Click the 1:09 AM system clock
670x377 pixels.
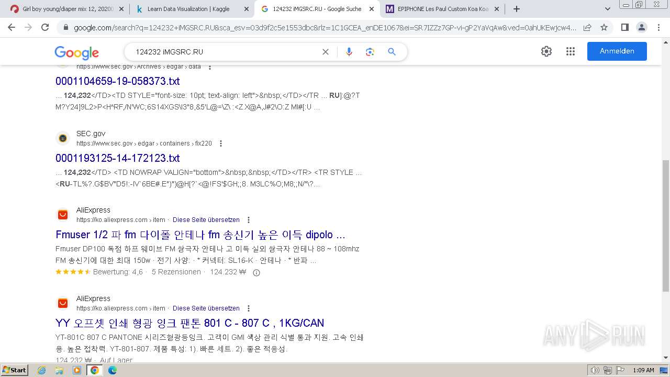click(643, 370)
